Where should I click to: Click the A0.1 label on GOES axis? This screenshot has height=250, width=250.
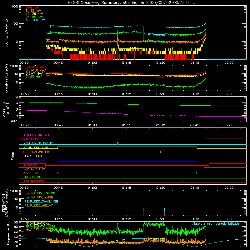point(14,121)
